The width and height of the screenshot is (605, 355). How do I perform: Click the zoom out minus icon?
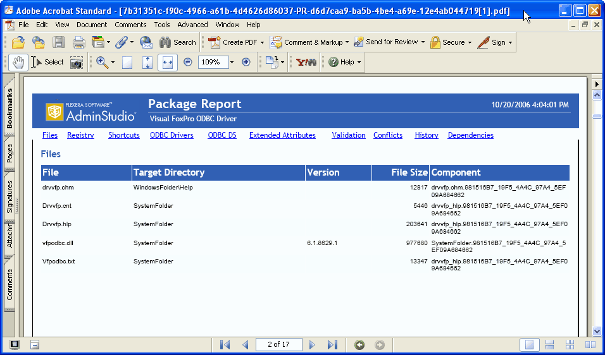[188, 62]
